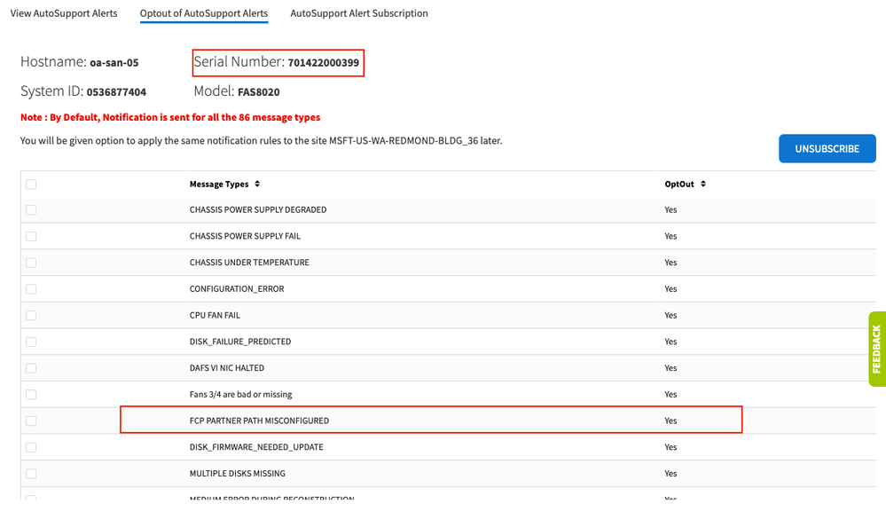
Task: Open the View AutoSupport Alerts tab
Action: tap(64, 13)
